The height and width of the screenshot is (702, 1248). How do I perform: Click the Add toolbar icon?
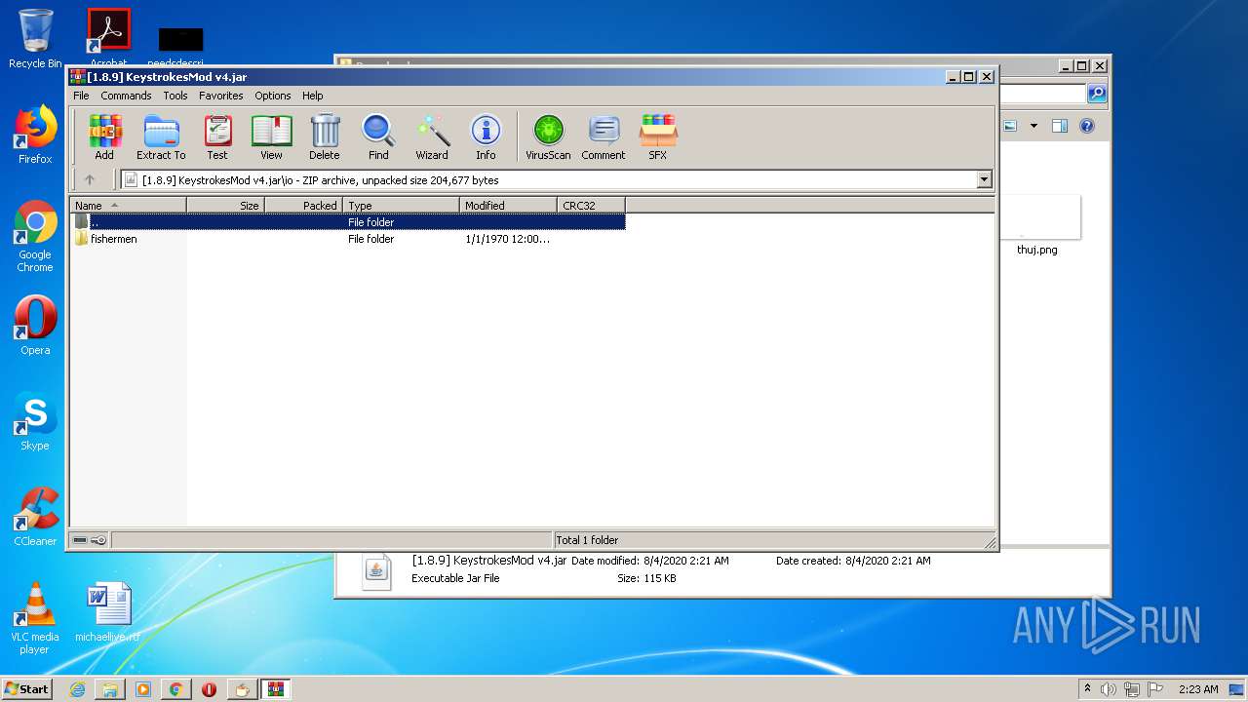coord(104,137)
